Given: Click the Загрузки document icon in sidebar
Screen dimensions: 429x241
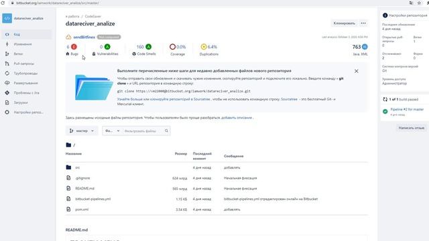Looking at the screenshot, I should (x=7, y=102).
